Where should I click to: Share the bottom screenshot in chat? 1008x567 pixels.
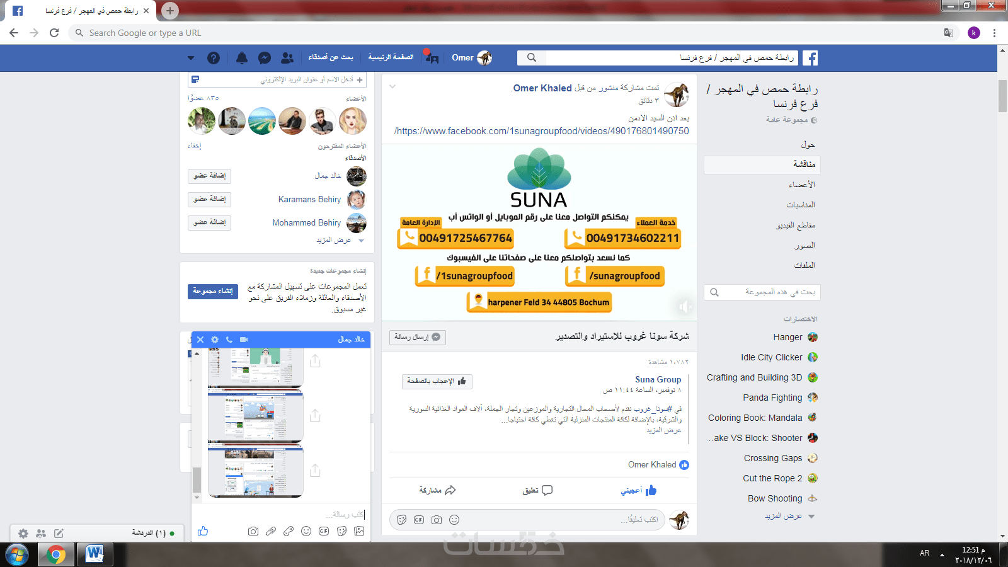click(315, 471)
